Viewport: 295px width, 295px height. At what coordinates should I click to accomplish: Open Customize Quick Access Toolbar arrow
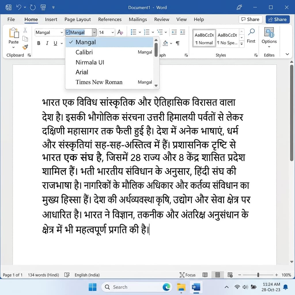click(53, 7)
